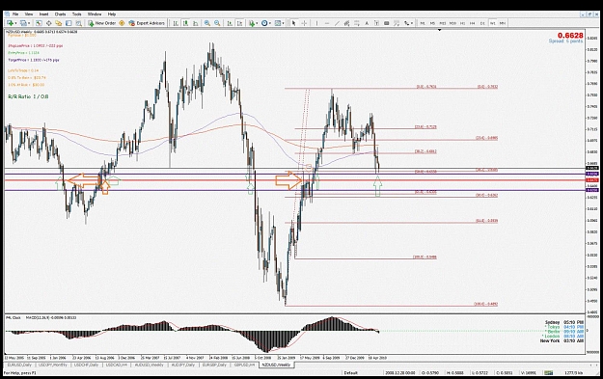Set timeframe to MN

503,23
